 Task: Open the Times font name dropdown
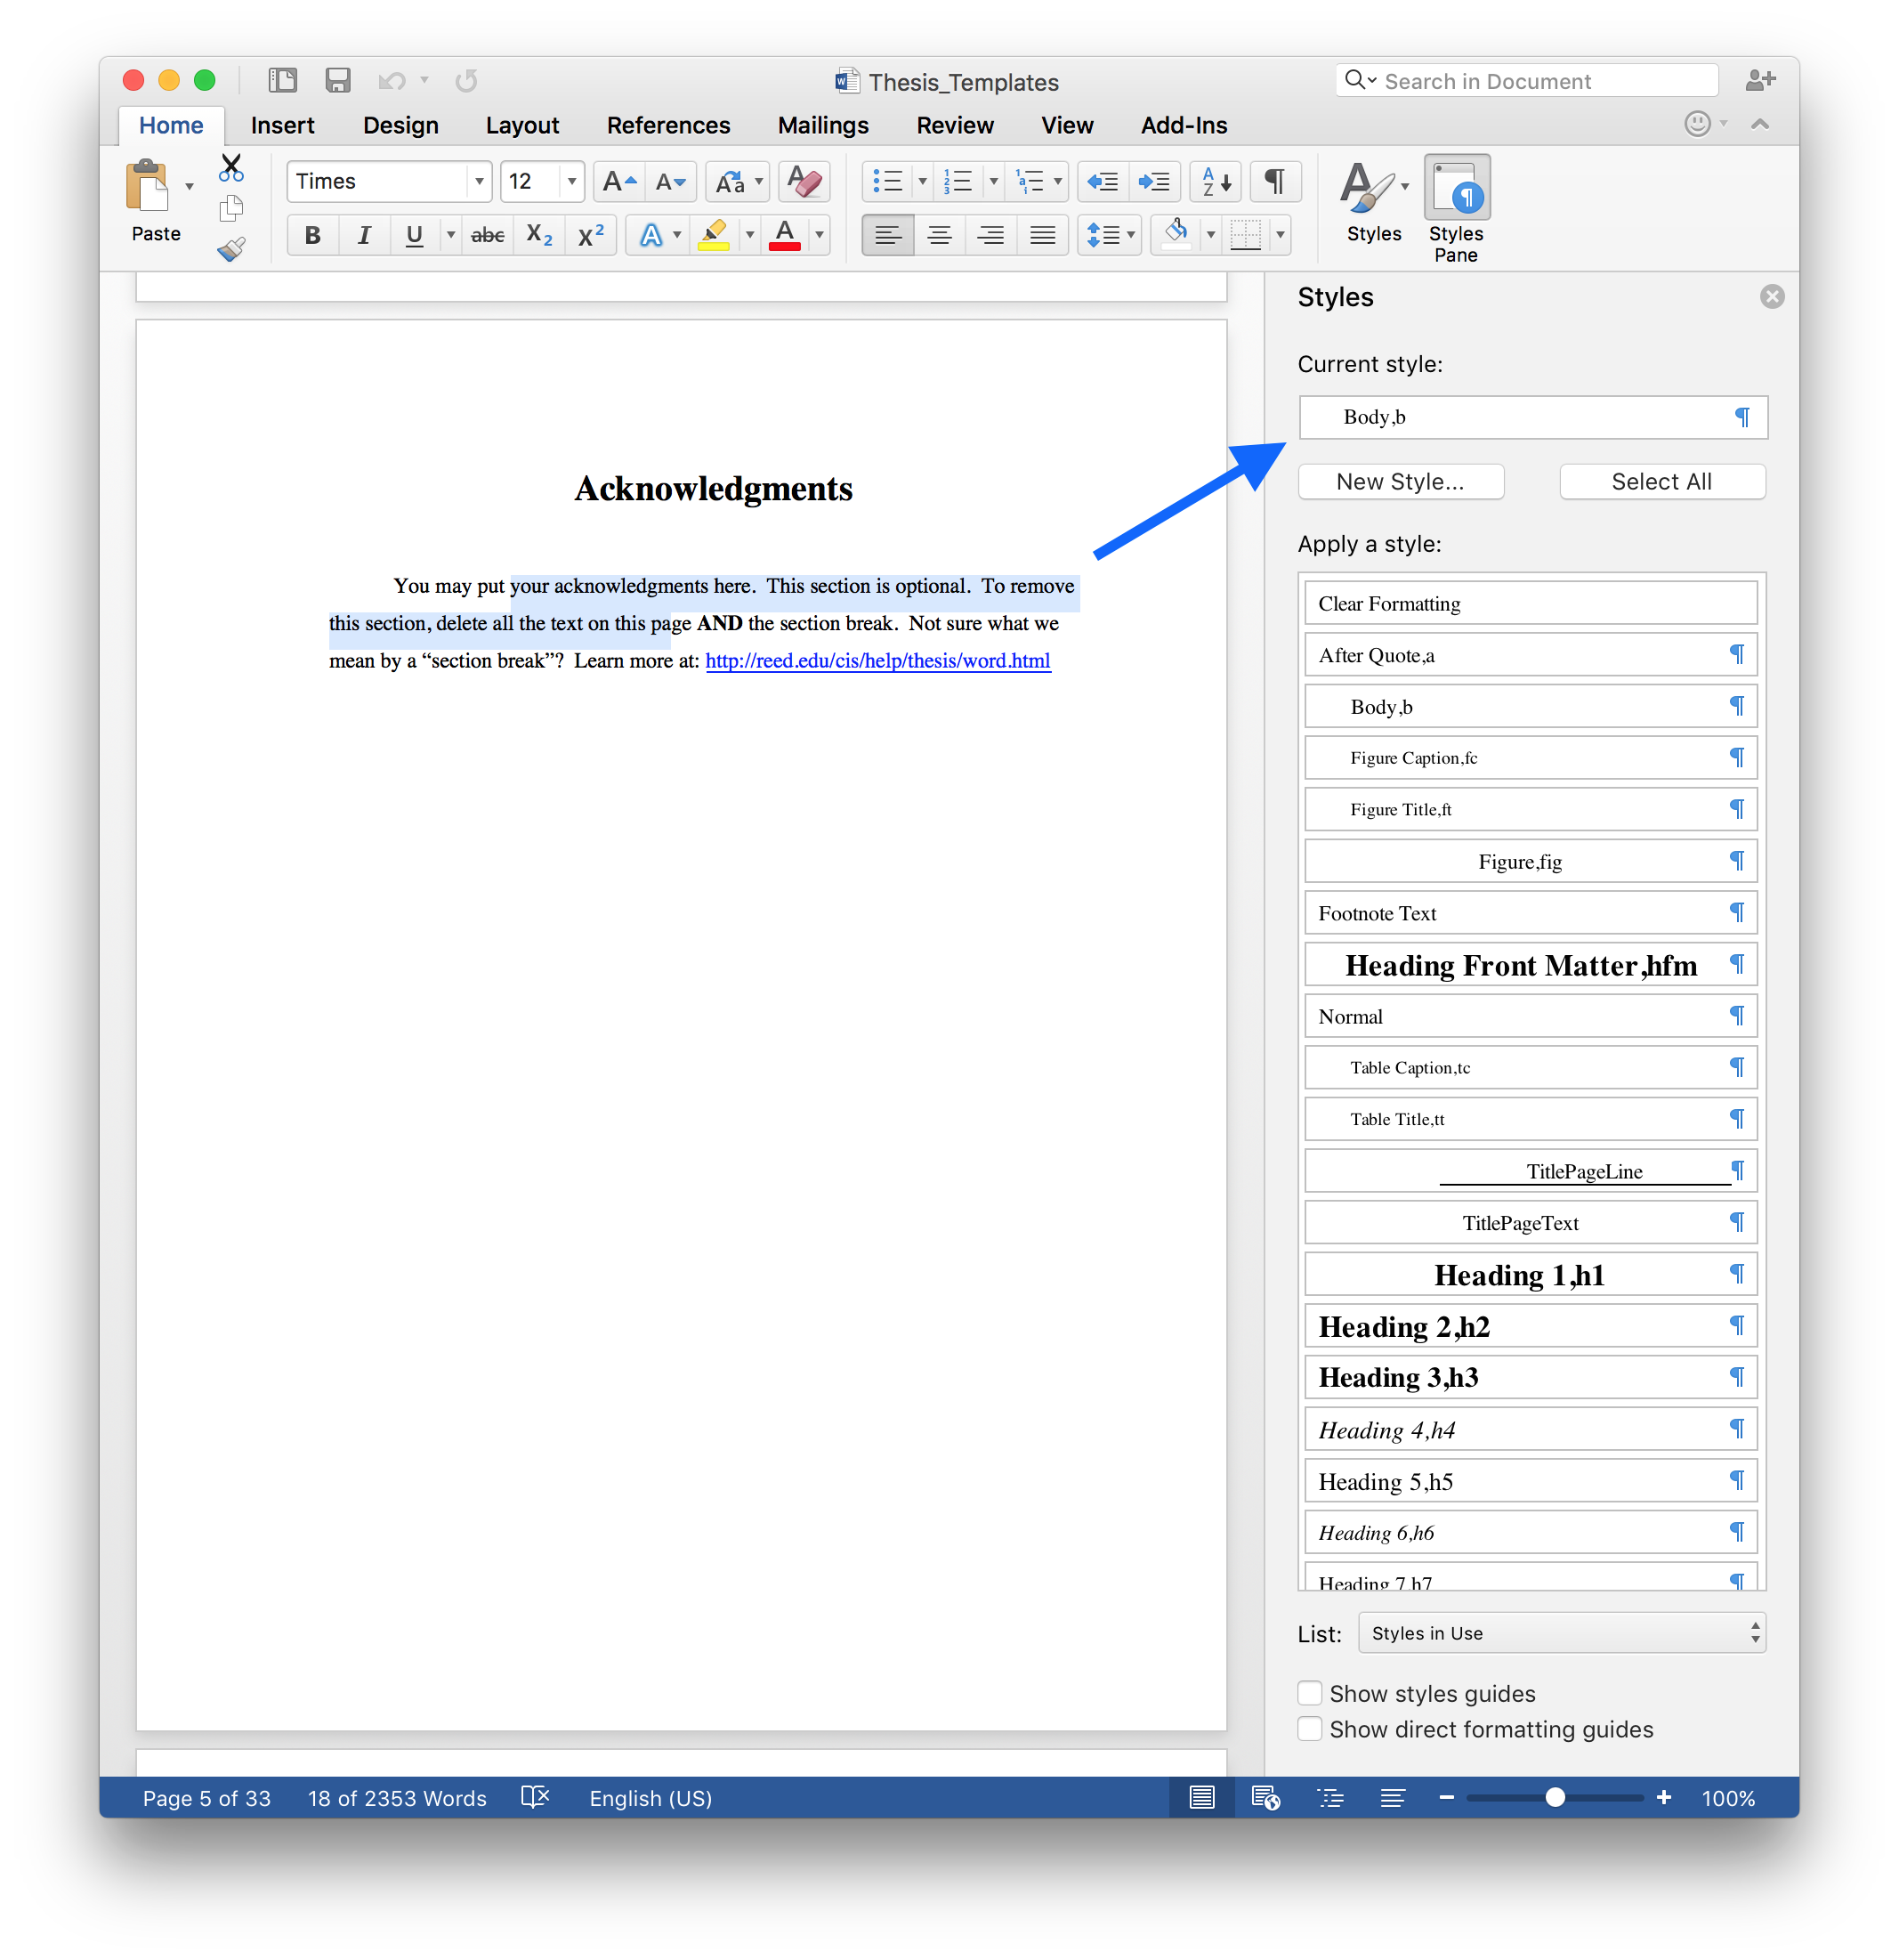[x=479, y=182]
